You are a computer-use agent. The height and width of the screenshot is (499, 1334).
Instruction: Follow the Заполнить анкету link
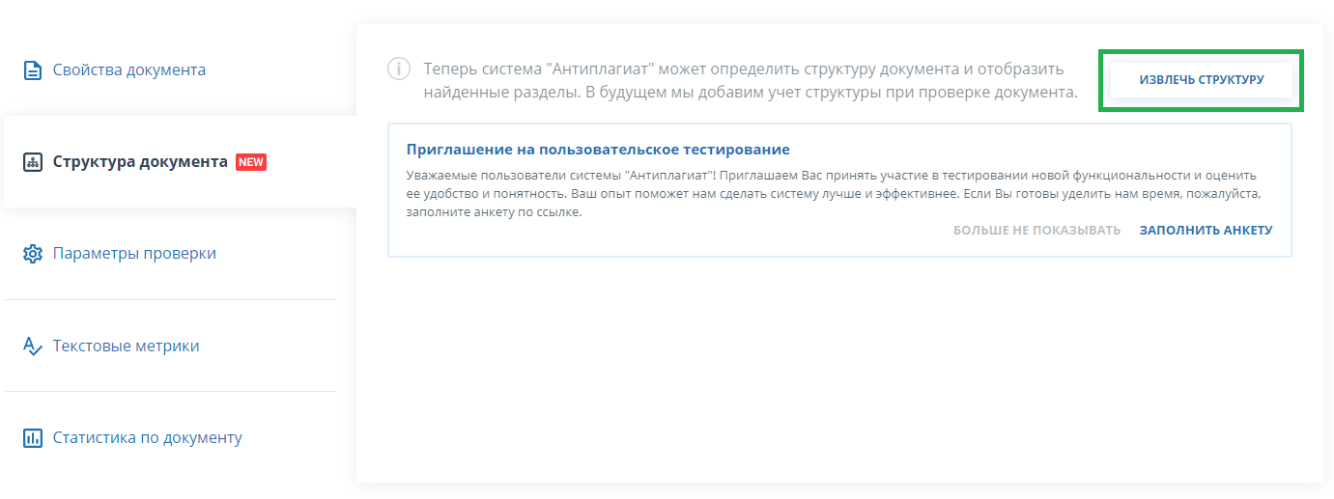(1206, 231)
